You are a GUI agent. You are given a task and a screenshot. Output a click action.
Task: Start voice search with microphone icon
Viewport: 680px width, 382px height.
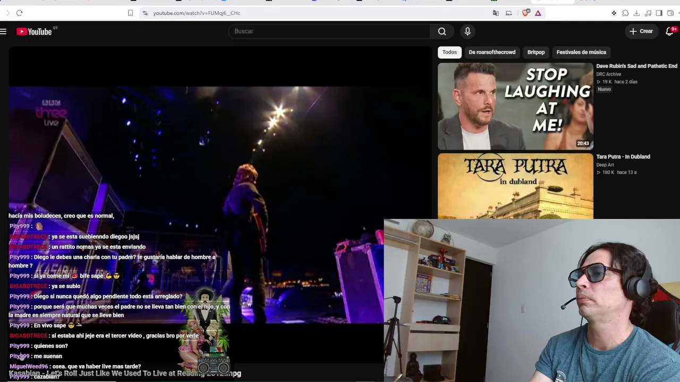(467, 31)
